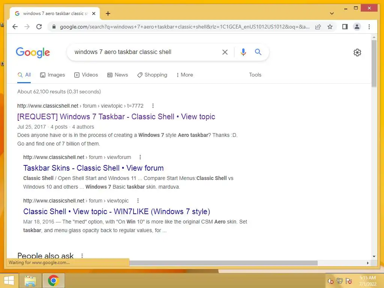Click the classicshell.net t=7772 URL breadcrumb
The image size is (384, 288).
[80, 106]
